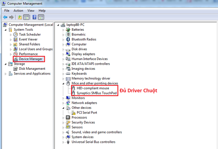Screen dimensions: 218x149
Task: Click the Bluetooth Radios icon
Action: [x=68, y=39]
